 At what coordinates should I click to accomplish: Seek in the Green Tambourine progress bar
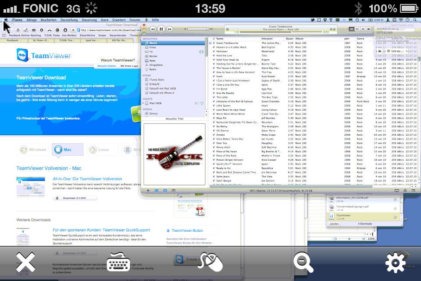click(281, 32)
